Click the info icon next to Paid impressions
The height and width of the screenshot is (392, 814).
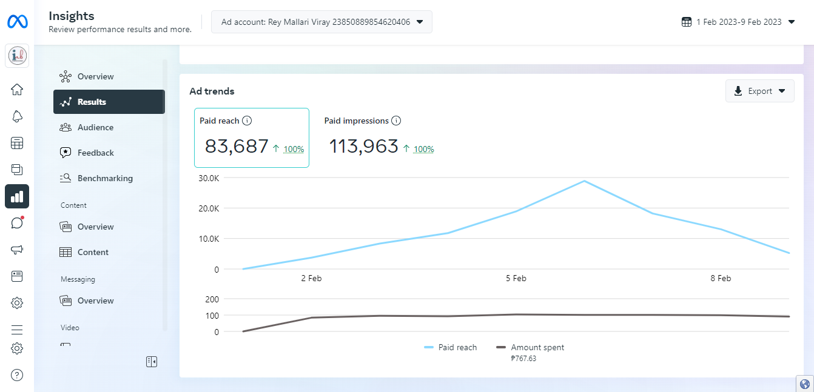click(396, 121)
